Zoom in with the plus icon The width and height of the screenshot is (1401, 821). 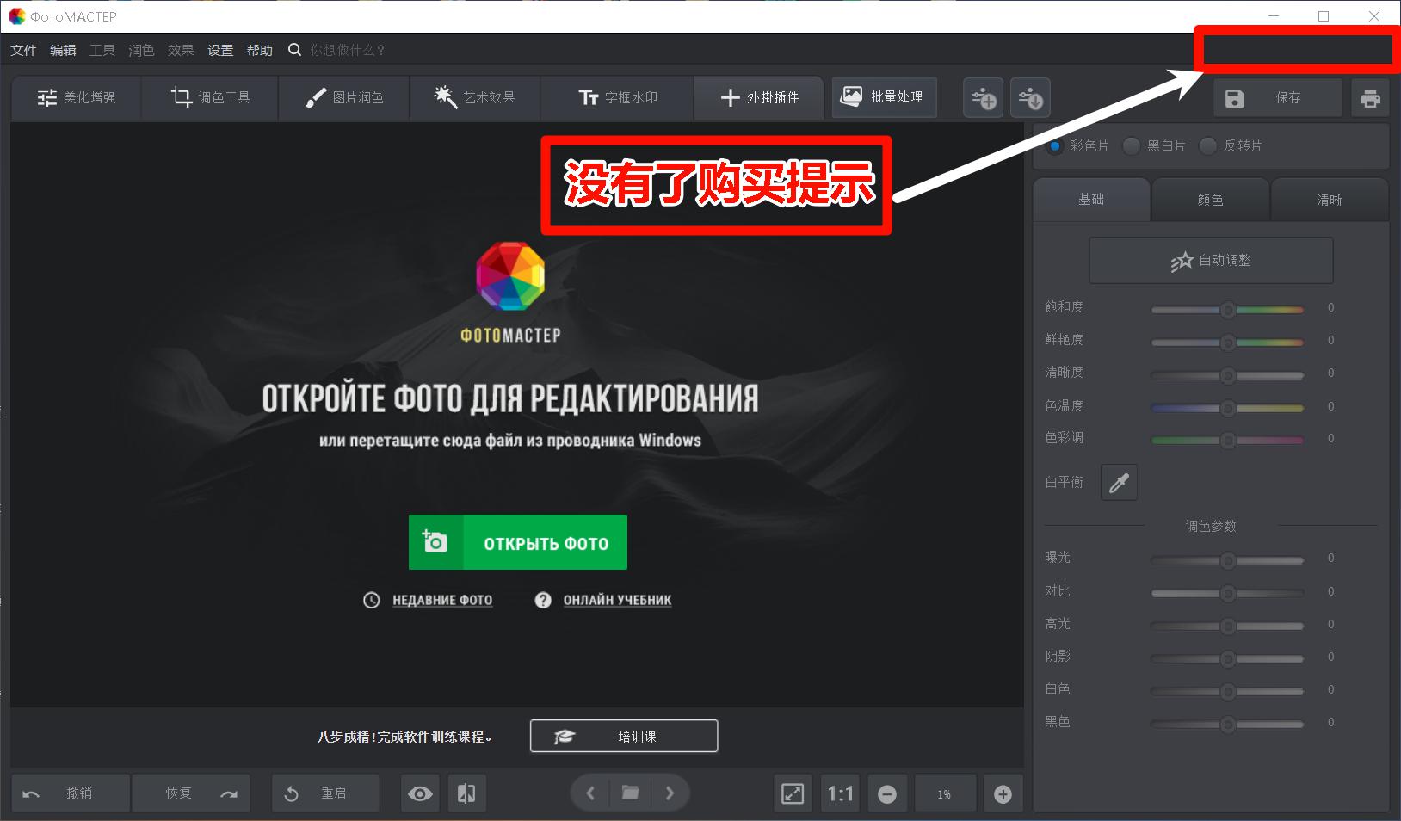1003,794
